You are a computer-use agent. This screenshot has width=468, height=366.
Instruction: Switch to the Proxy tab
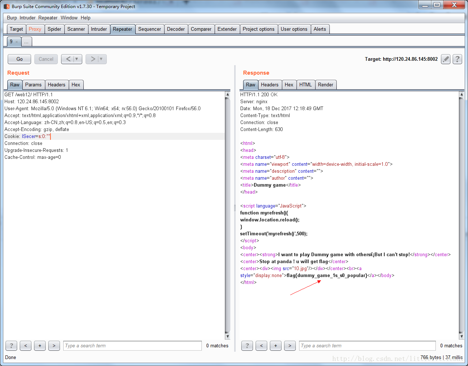tap(35, 29)
